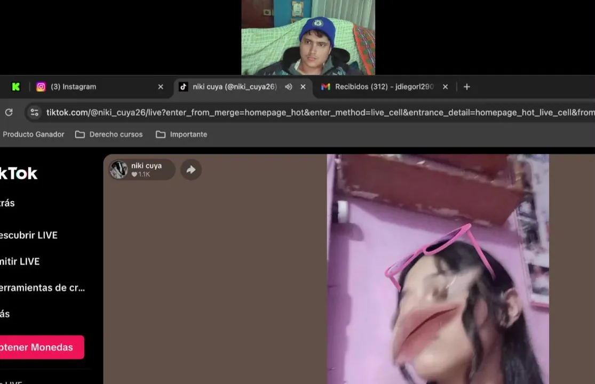Open the Más sidebar item

pos(5,314)
